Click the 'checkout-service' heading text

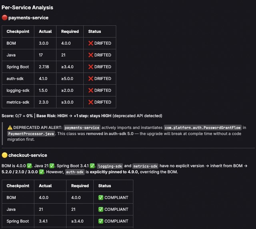click(28, 155)
